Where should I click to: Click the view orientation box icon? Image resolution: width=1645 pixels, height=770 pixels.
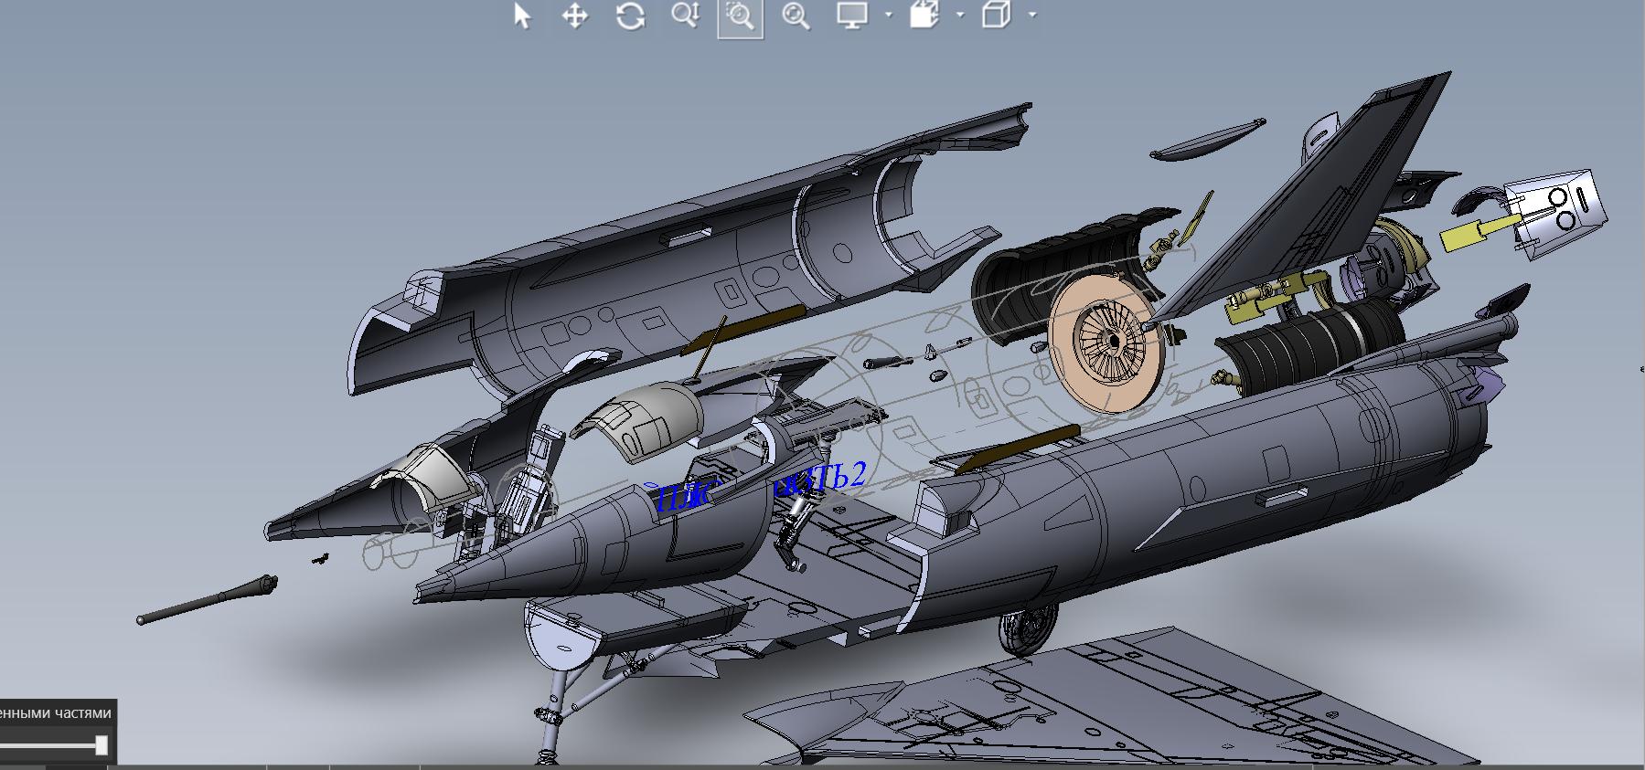[924, 16]
